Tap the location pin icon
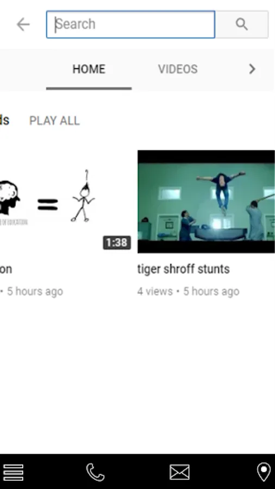The image size is (275, 489). 264,472
